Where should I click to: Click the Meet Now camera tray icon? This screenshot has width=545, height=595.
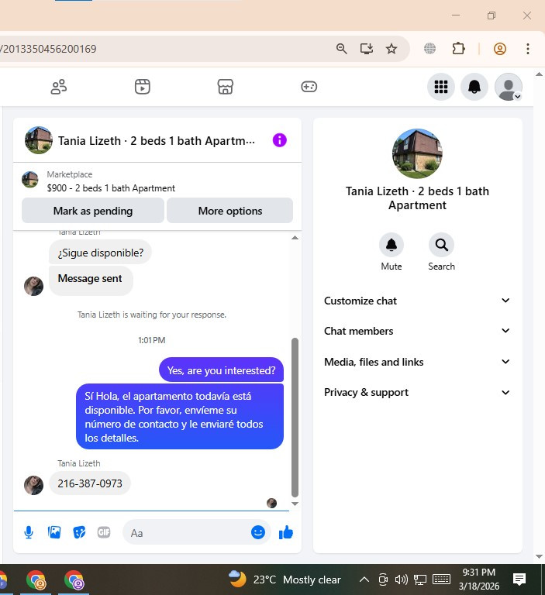click(x=383, y=580)
